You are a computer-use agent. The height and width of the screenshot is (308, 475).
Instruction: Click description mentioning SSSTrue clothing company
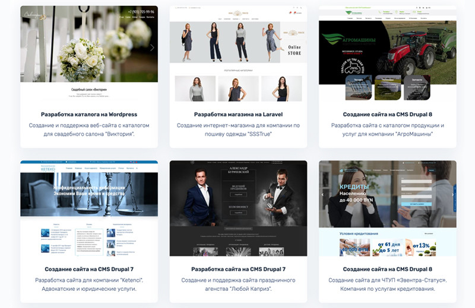pyautogui.click(x=238, y=130)
